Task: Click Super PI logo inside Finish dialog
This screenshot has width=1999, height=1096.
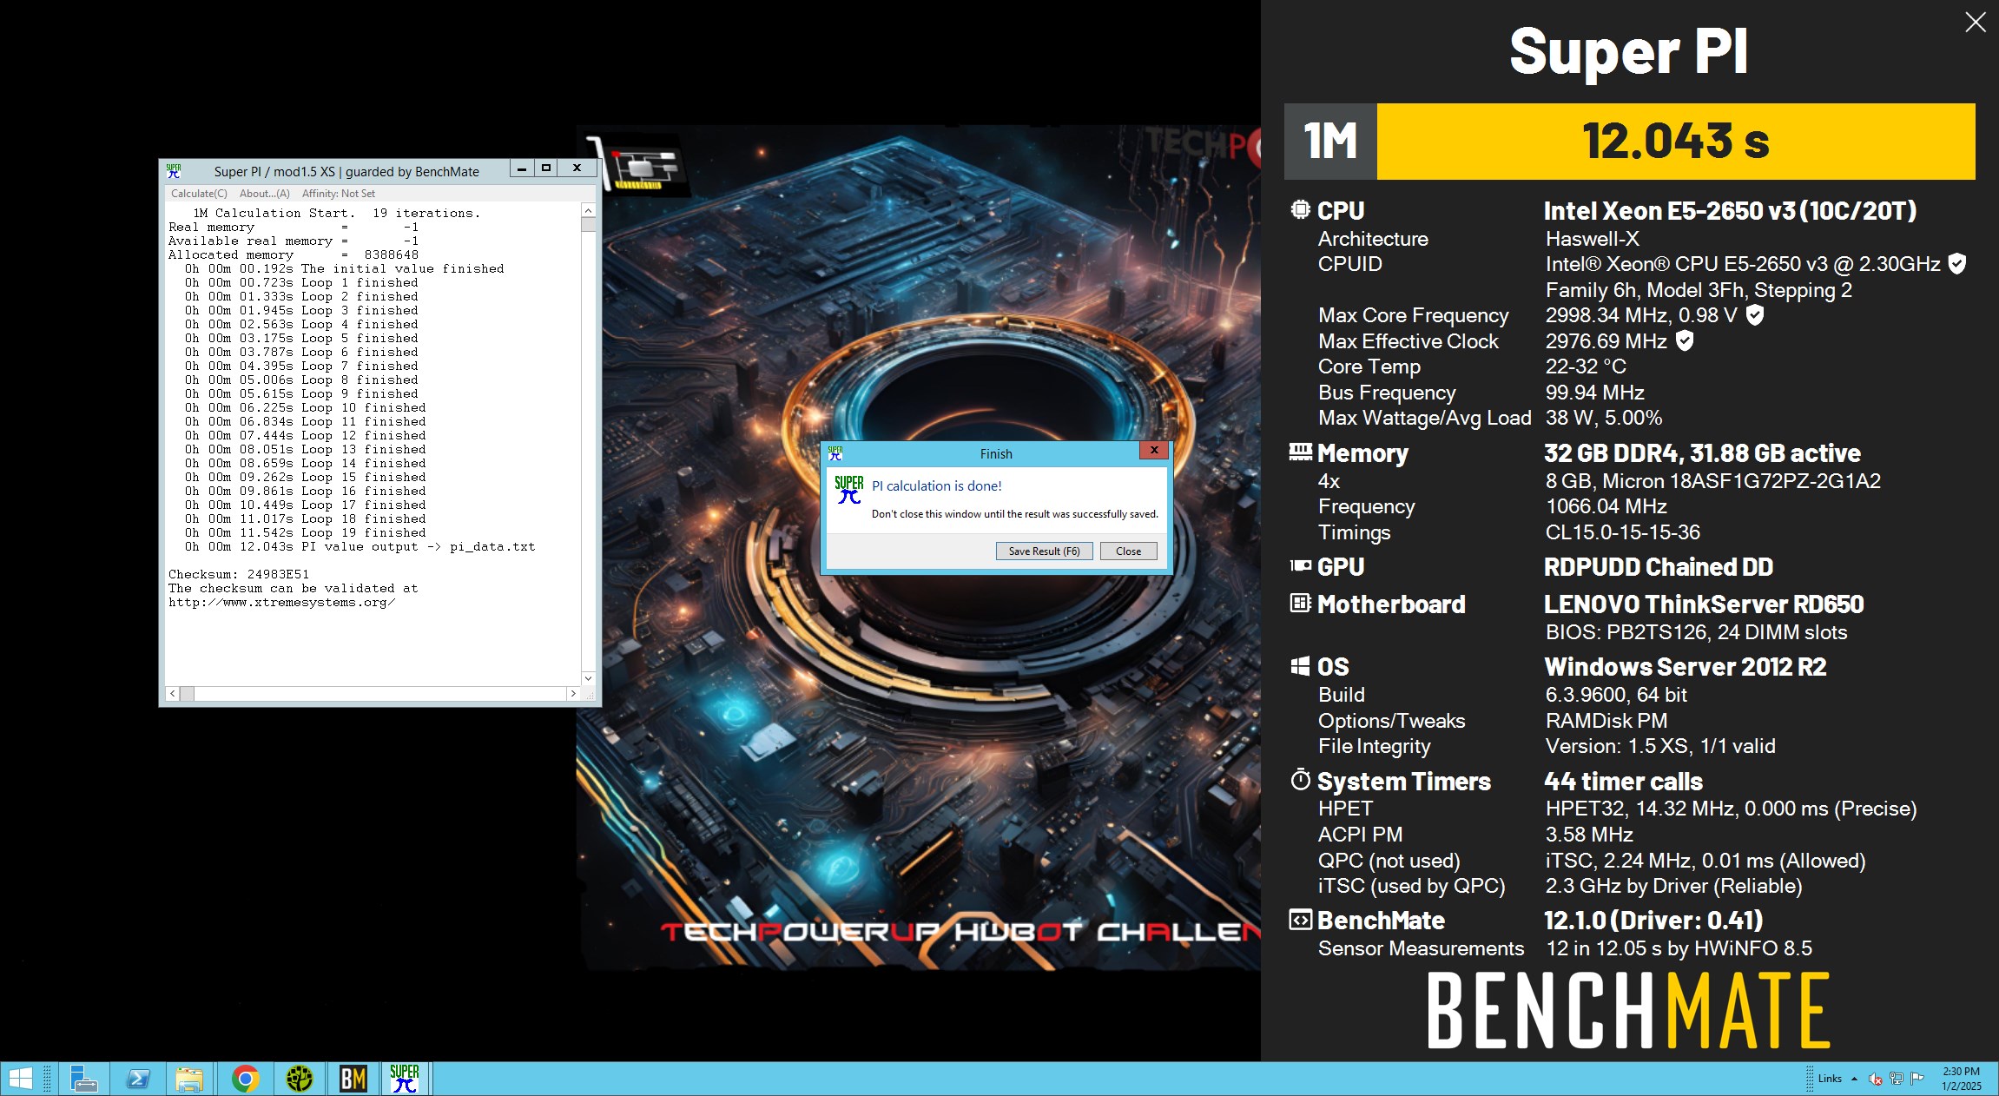Action: point(849,489)
